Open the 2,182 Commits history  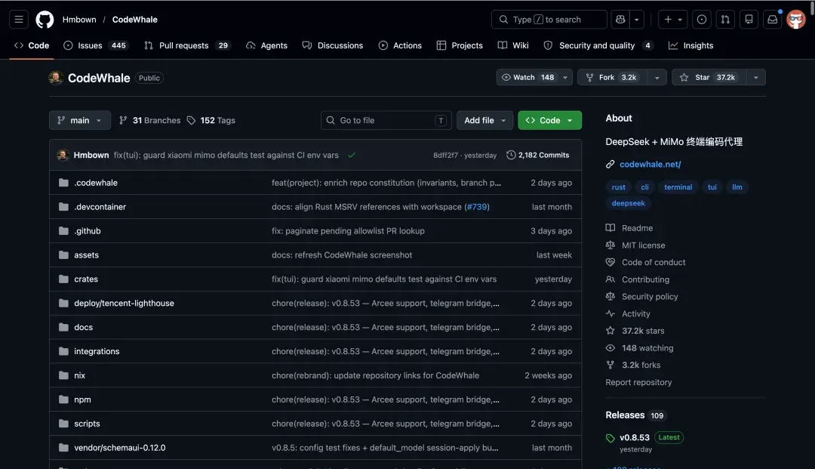coord(537,155)
